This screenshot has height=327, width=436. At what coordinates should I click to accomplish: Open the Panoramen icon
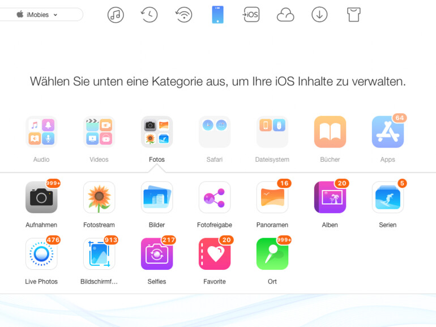point(272,197)
